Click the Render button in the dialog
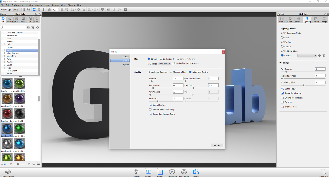The image size is (329, 177). [216, 145]
